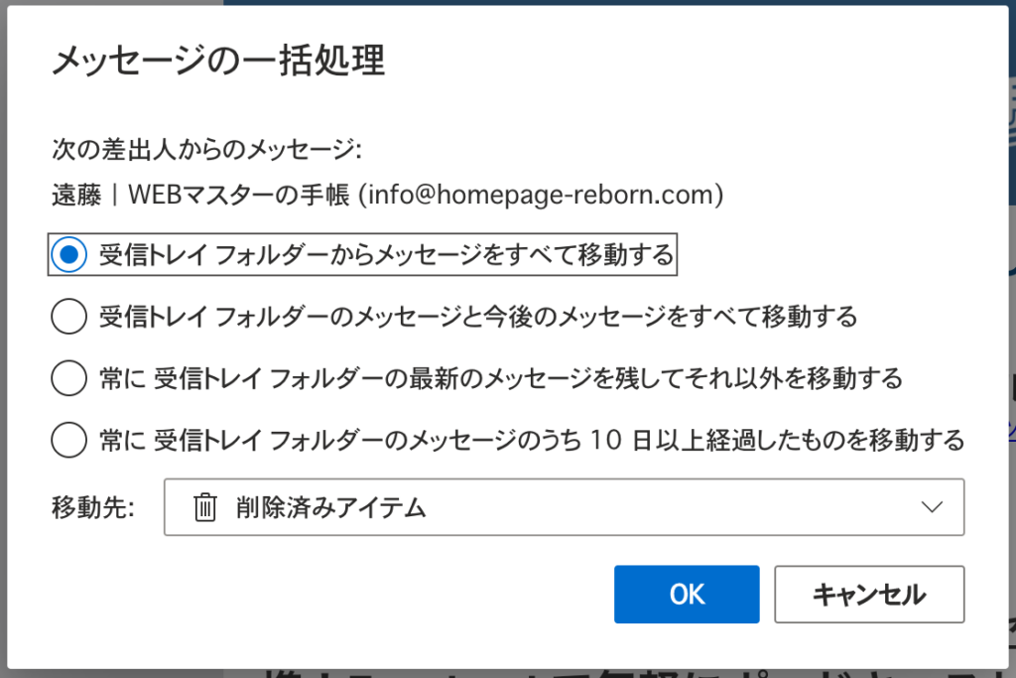
Task: Select the first radio button, 受信トレイ フォルダーからメッセージをすべて移動する
Action: (x=68, y=254)
